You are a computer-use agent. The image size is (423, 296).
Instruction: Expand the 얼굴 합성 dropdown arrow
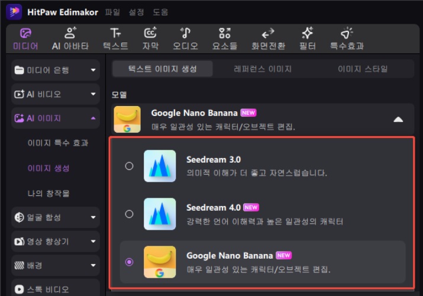click(93, 217)
